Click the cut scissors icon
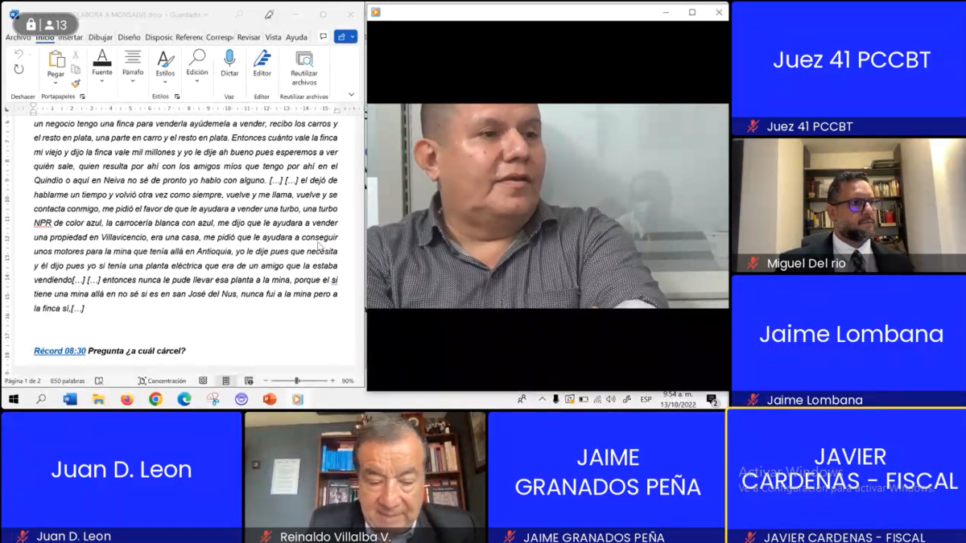This screenshot has height=543, width=966. (x=76, y=56)
